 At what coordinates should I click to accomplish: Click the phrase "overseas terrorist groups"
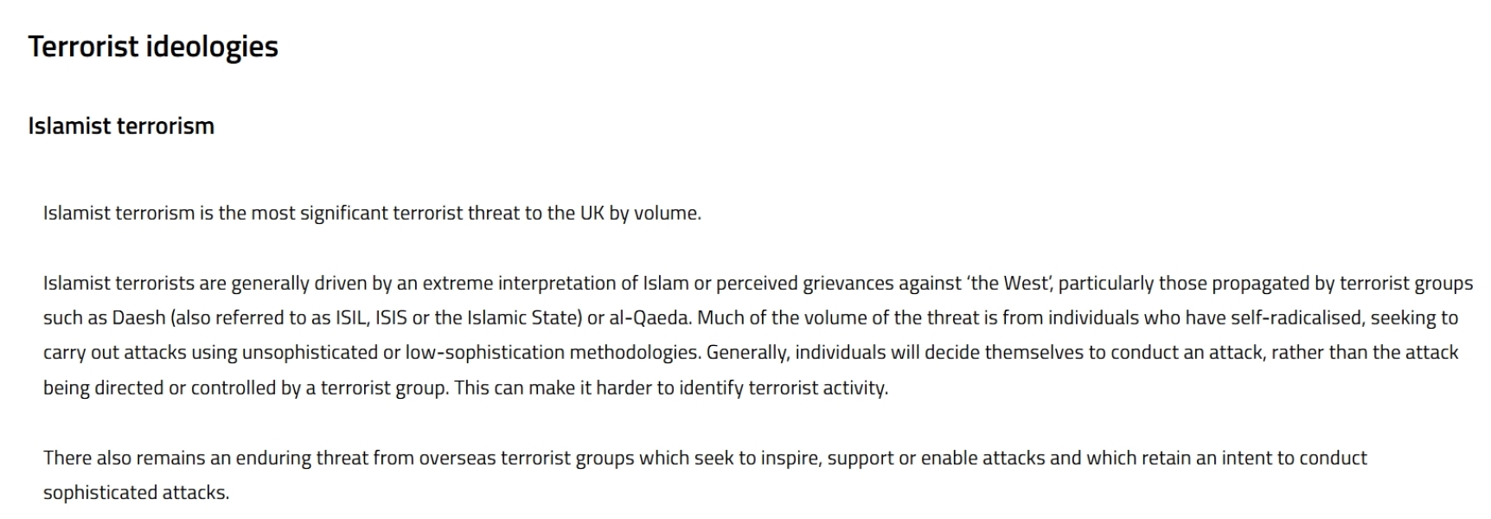pyautogui.click(x=527, y=458)
